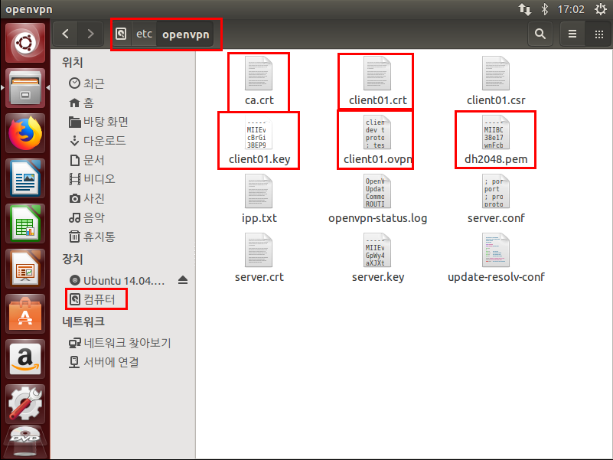Select the openvpn-status.log file
The width and height of the screenshot is (613, 460).
(x=377, y=199)
